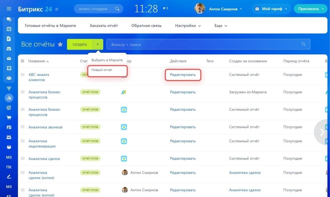Sort by the Название column header
Screen dimensions: 330x197
pos(38,61)
